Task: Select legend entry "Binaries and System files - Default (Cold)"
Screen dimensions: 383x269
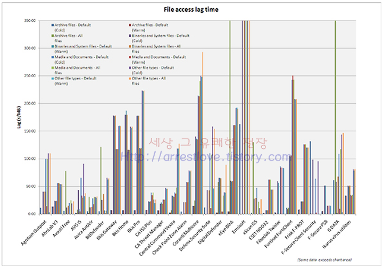Action: [x=159, y=38]
